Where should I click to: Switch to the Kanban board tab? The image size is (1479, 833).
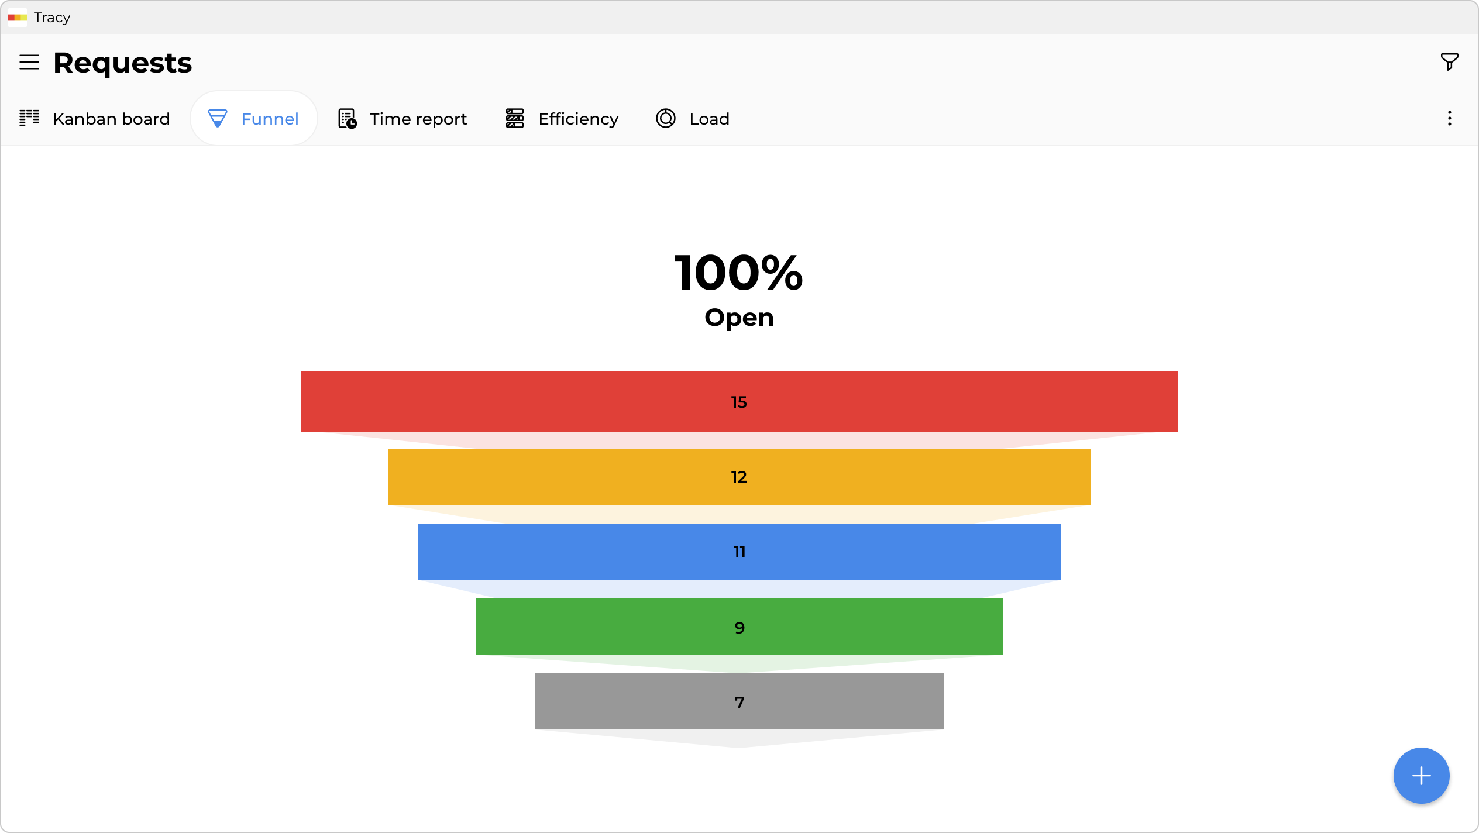(111, 119)
